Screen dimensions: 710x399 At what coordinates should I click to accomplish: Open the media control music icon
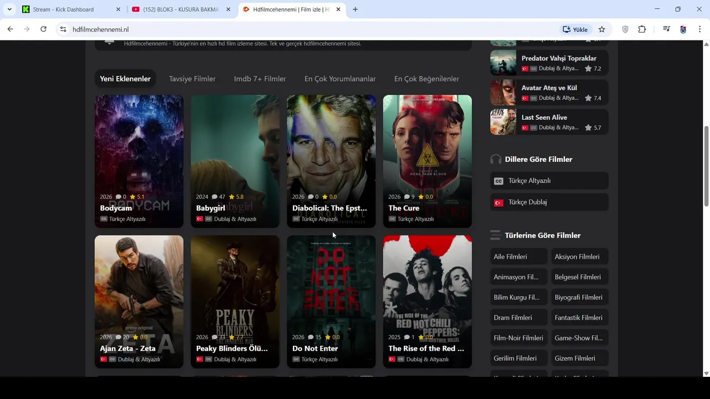pyautogui.click(x=667, y=29)
